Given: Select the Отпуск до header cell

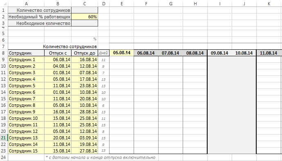Looking at the screenshot, I should [85, 53].
